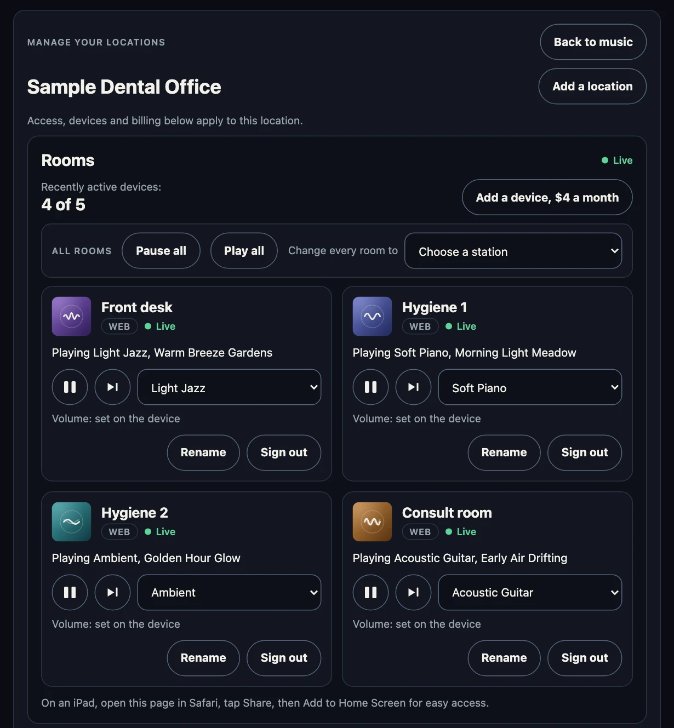Screen dimensions: 674x728
Task: Click the WEB badge under Hygiene 1
Action: (420, 326)
